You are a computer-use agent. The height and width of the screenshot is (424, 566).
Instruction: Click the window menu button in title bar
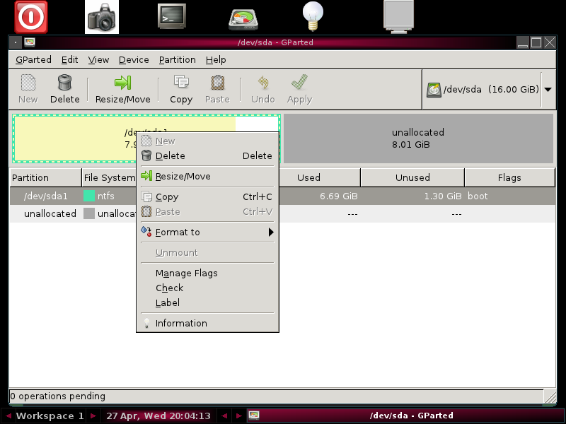pyautogui.click(x=16, y=42)
